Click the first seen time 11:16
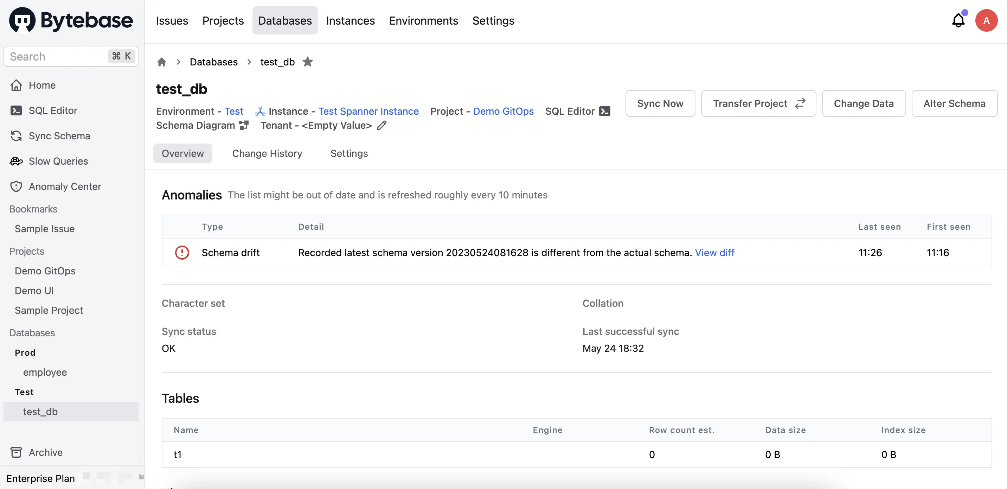The image size is (1007, 489). (x=937, y=252)
